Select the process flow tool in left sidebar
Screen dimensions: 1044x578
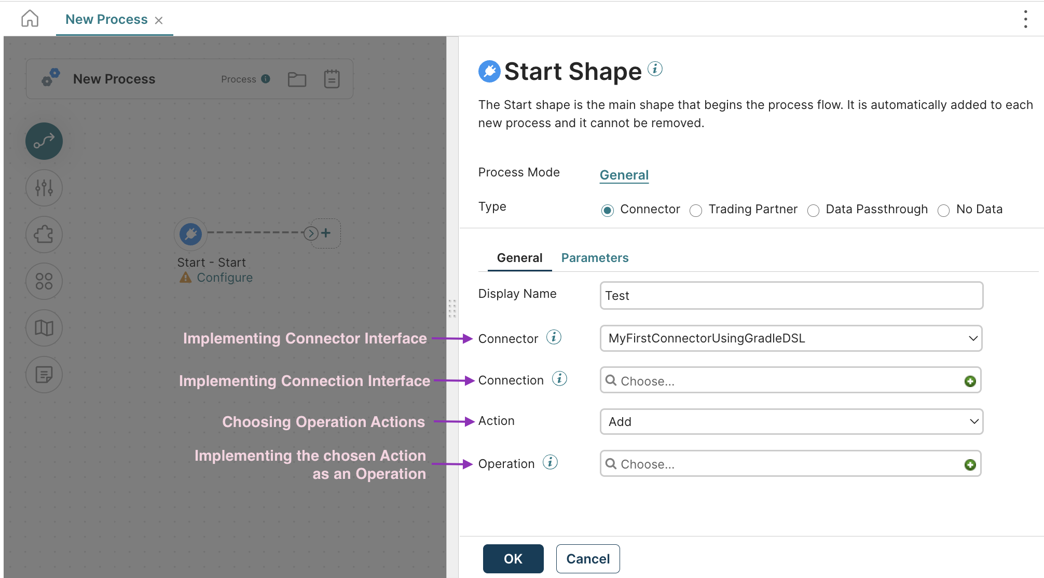[x=44, y=141]
